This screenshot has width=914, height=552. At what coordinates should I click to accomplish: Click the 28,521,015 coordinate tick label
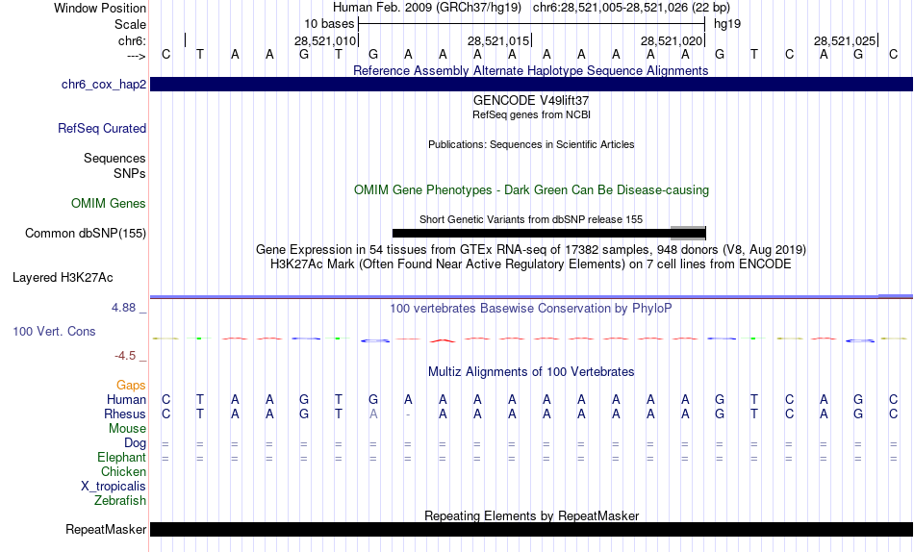tap(498, 40)
